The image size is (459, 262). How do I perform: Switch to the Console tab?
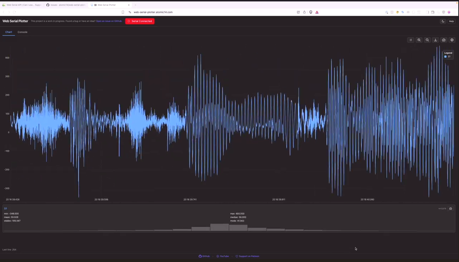coord(23,32)
